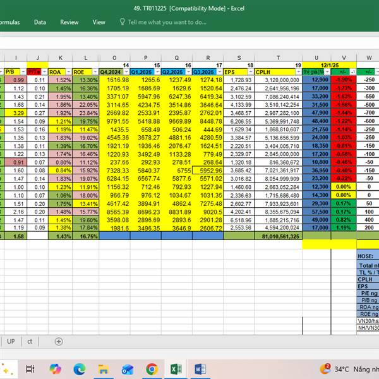The height and width of the screenshot is (379, 379).
Task: Add a new sheet with plus button
Action: (x=59, y=342)
